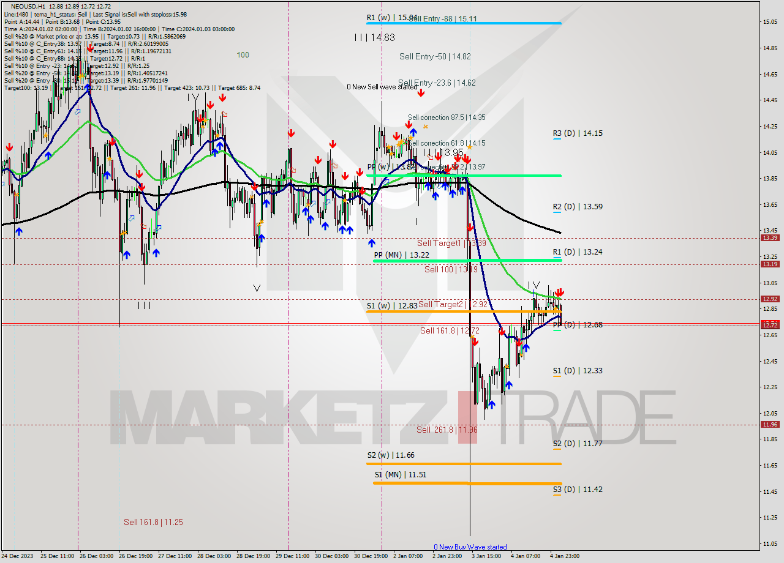Click the 15.05 price axis value

point(770,22)
